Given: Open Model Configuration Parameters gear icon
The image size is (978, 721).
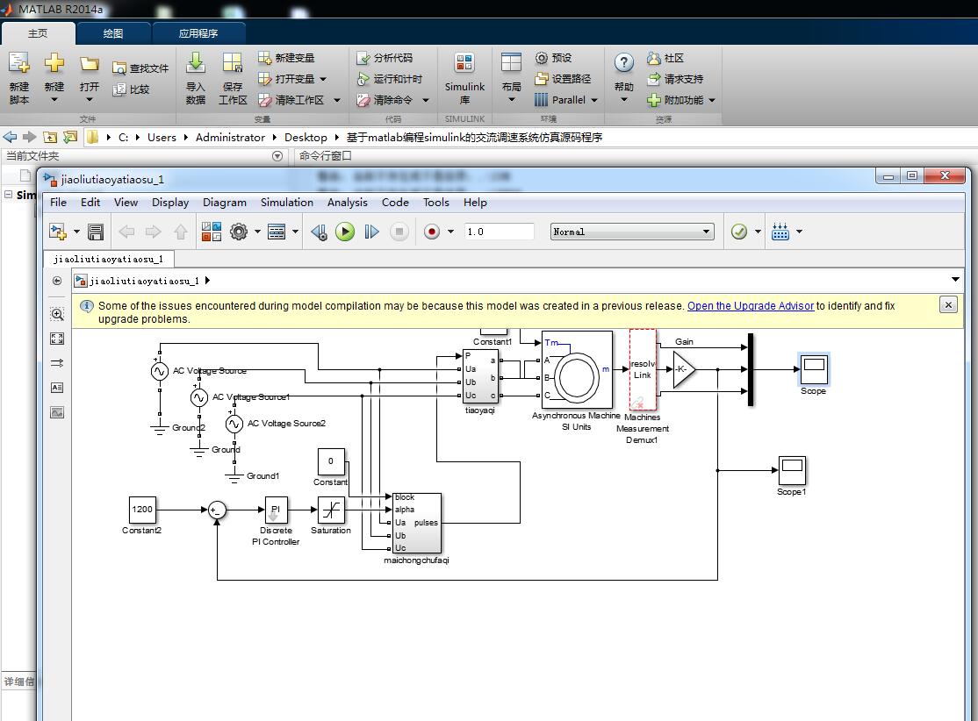Looking at the screenshot, I should (x=239, y=232).
